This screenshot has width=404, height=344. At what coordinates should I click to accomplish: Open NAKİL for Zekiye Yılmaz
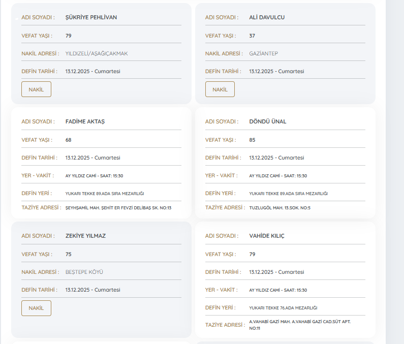pos(36,308)
